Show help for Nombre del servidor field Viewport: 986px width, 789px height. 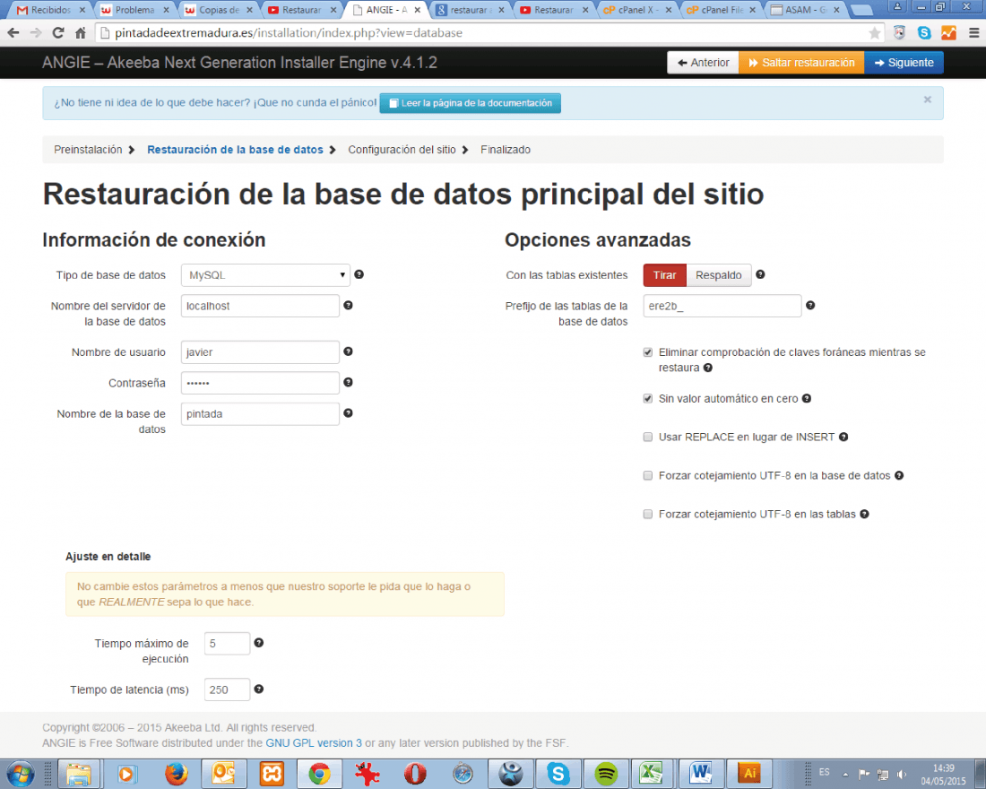[x=349, y=305]
